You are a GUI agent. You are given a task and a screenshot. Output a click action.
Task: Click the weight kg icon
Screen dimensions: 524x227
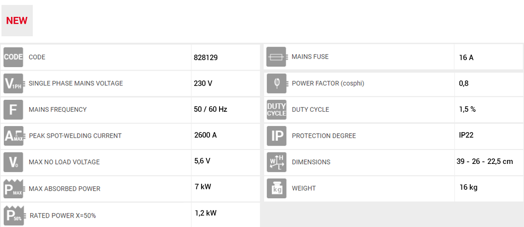click(276, 188)
